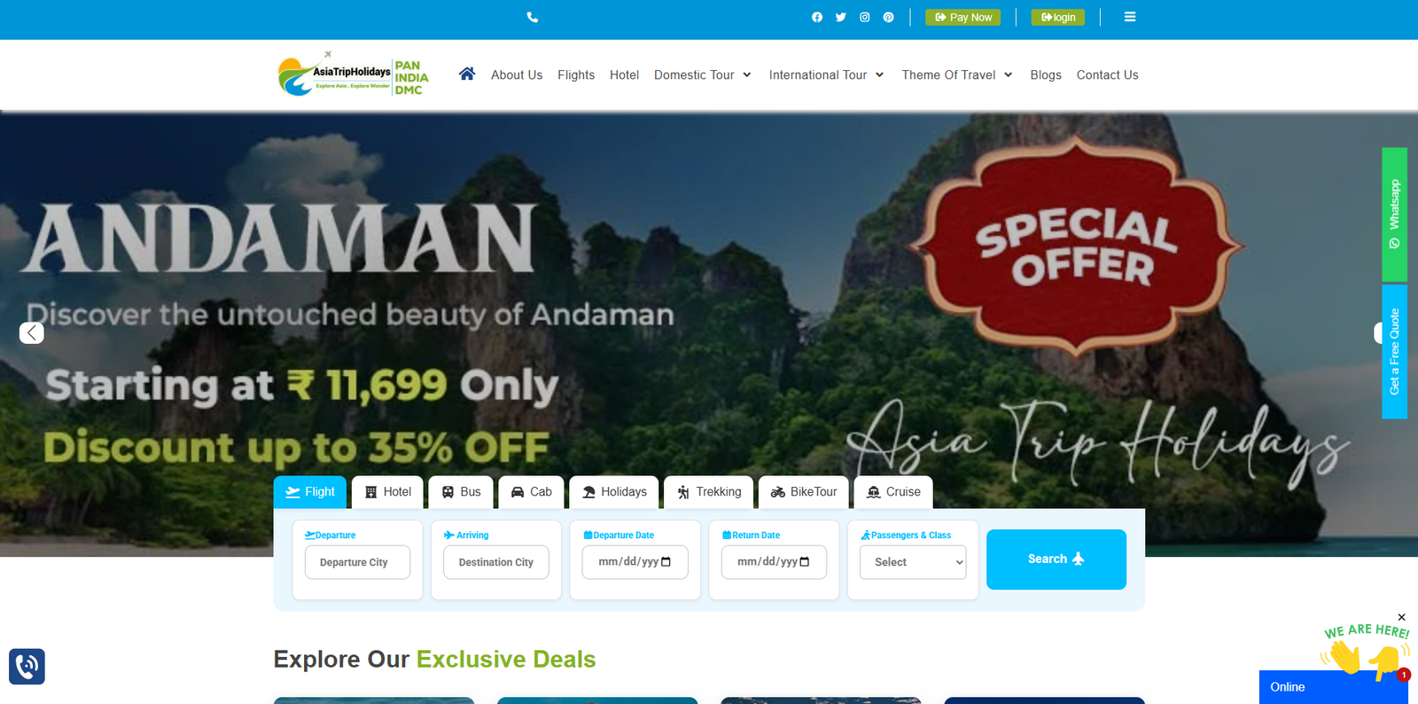Screen dimensions: 1418x704
Task: Switch to the Hotel booking tab
Action: [x=387, y=492]
